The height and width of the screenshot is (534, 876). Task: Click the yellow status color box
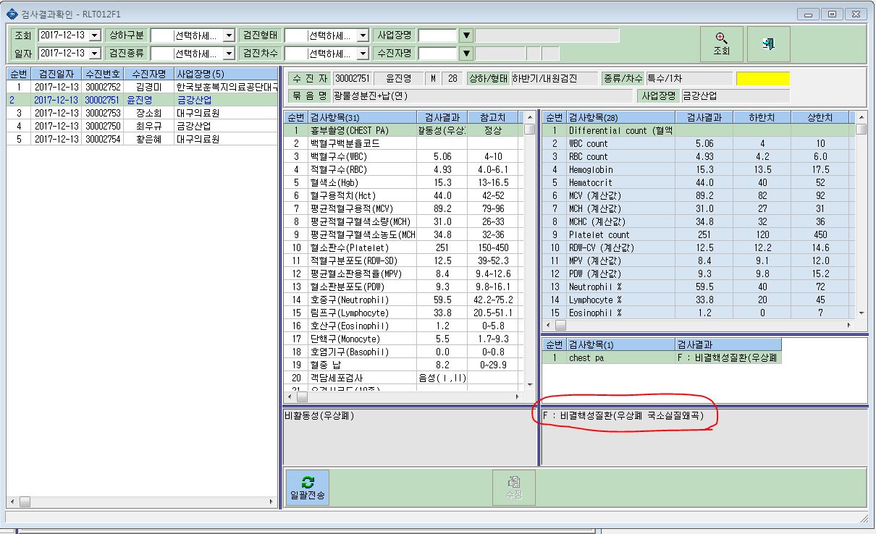click(x=763, y=79)
